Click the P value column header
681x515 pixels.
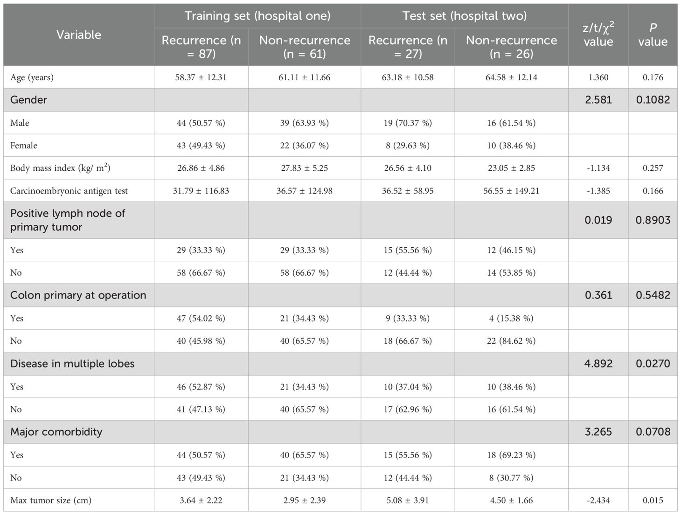tap(653, 35)
